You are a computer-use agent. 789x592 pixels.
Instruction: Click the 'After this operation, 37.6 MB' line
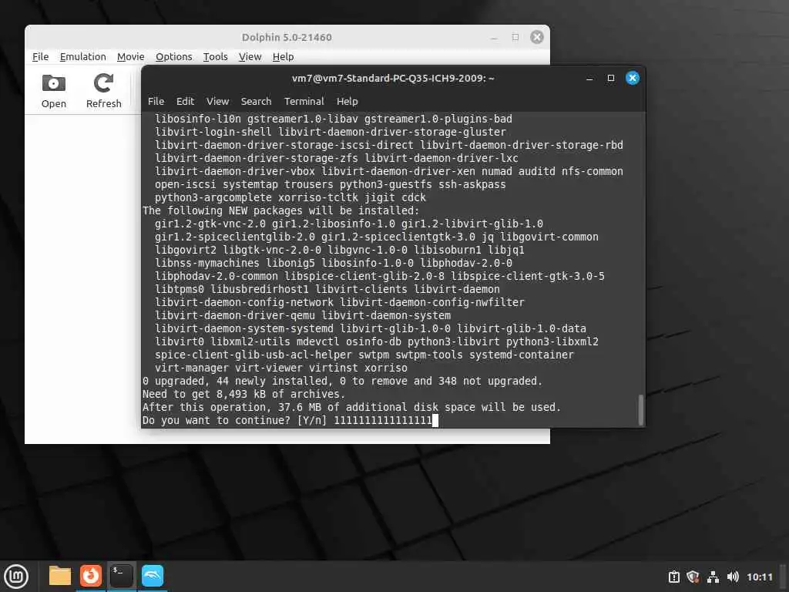click(x=351, y=407)
